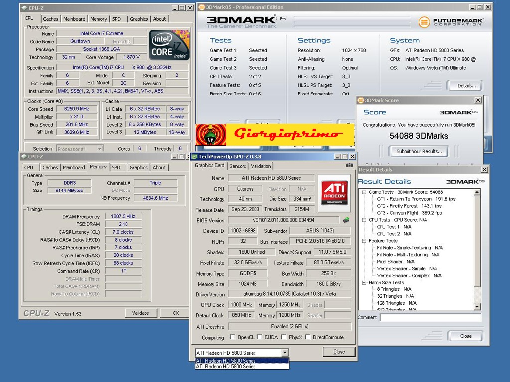Click the OK button in CPU-Z
Screen dimensions: 510x382
[x=176, y=313]
